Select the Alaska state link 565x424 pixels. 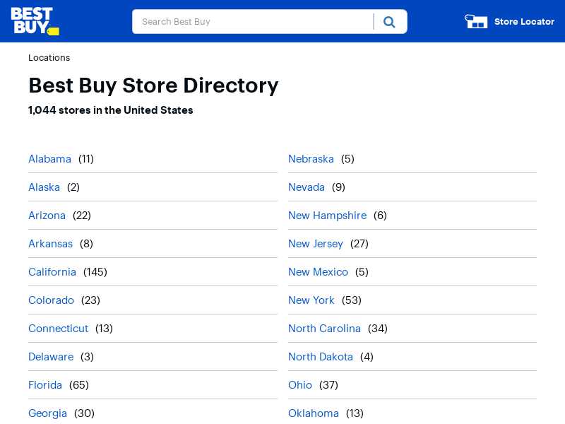coord(44,187)
